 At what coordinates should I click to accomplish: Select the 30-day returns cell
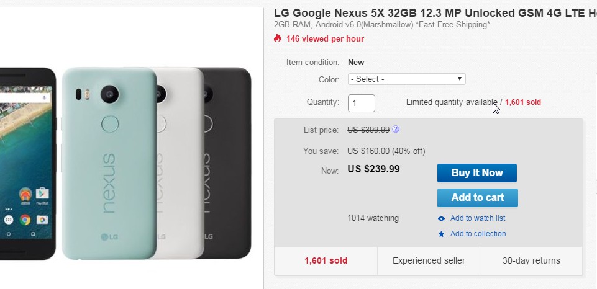531,260
